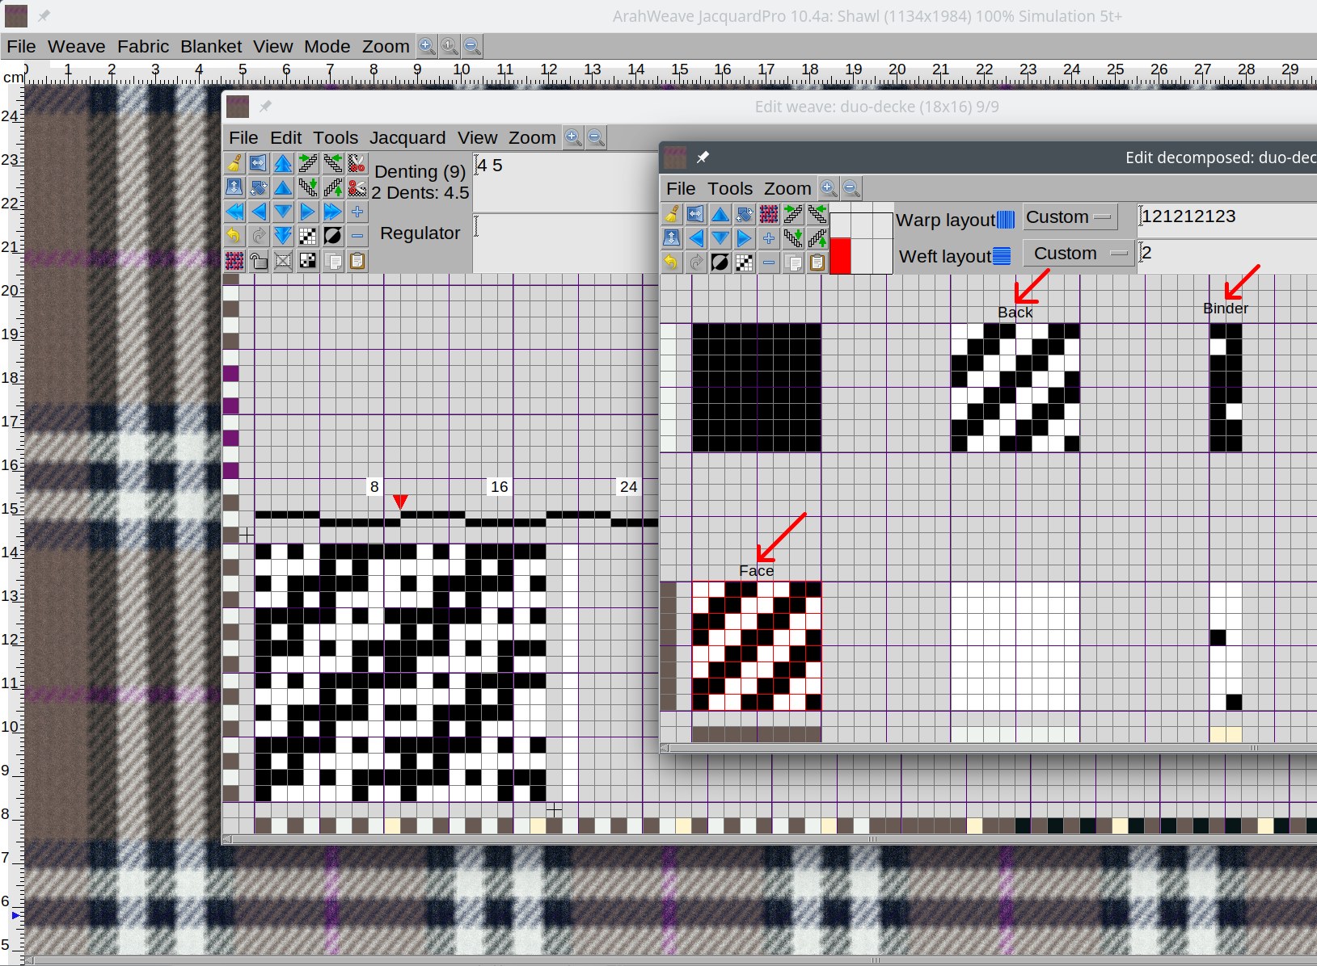Click the top scissors cut icon in Edit weave

pos(357,163)
